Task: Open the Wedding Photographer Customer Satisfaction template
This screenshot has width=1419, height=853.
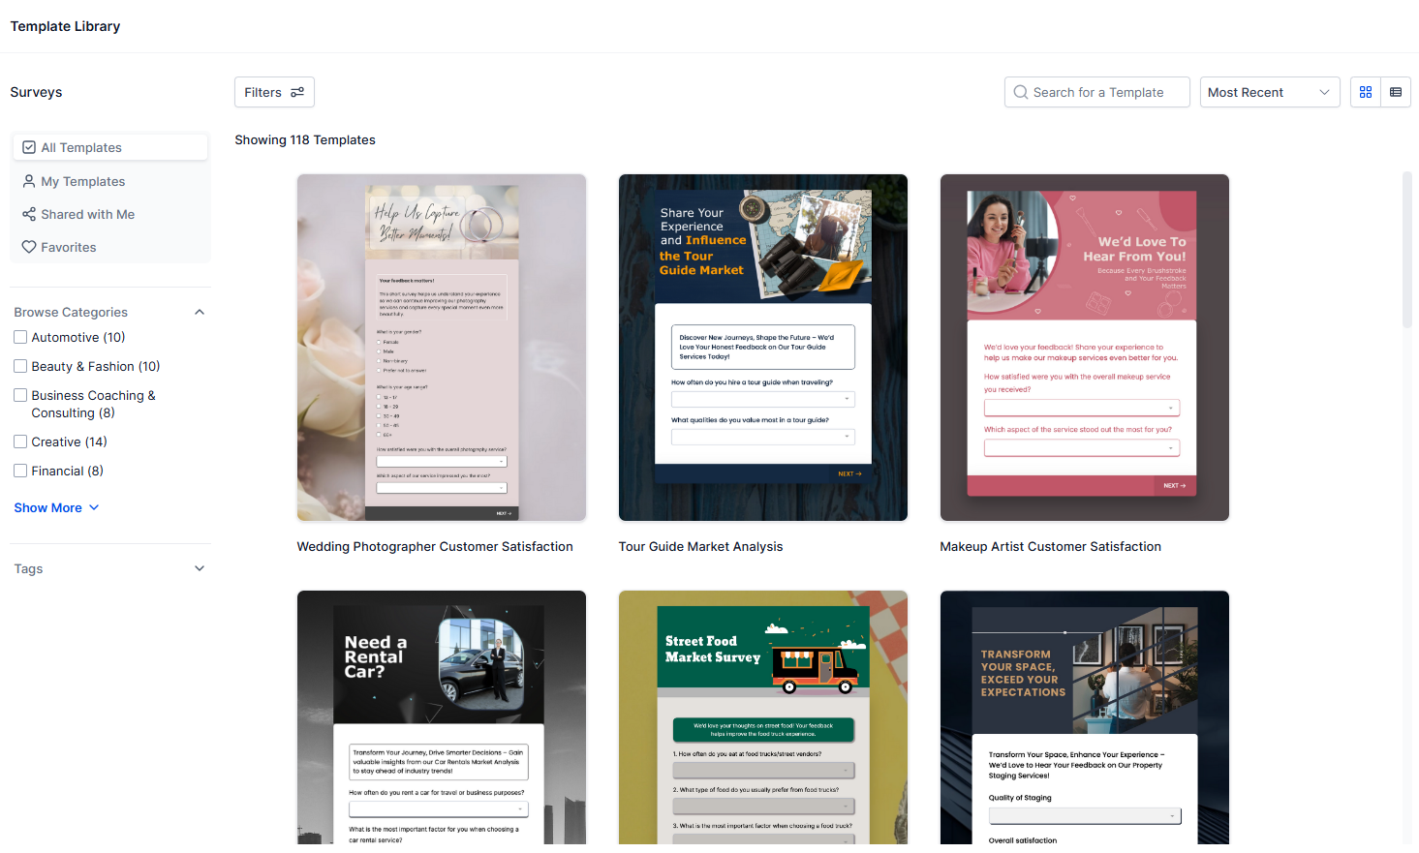Action: click(441, 348)
